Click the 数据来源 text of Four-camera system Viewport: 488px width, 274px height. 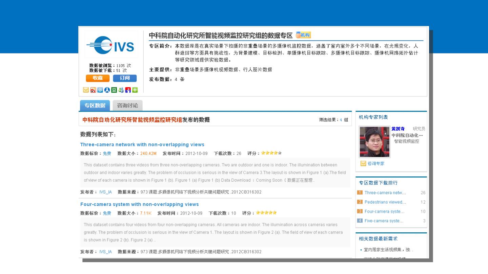click(190, 252)
